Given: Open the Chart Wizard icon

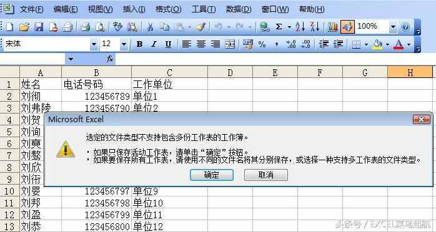Looking at the screenshot, I should click(332, 27).
